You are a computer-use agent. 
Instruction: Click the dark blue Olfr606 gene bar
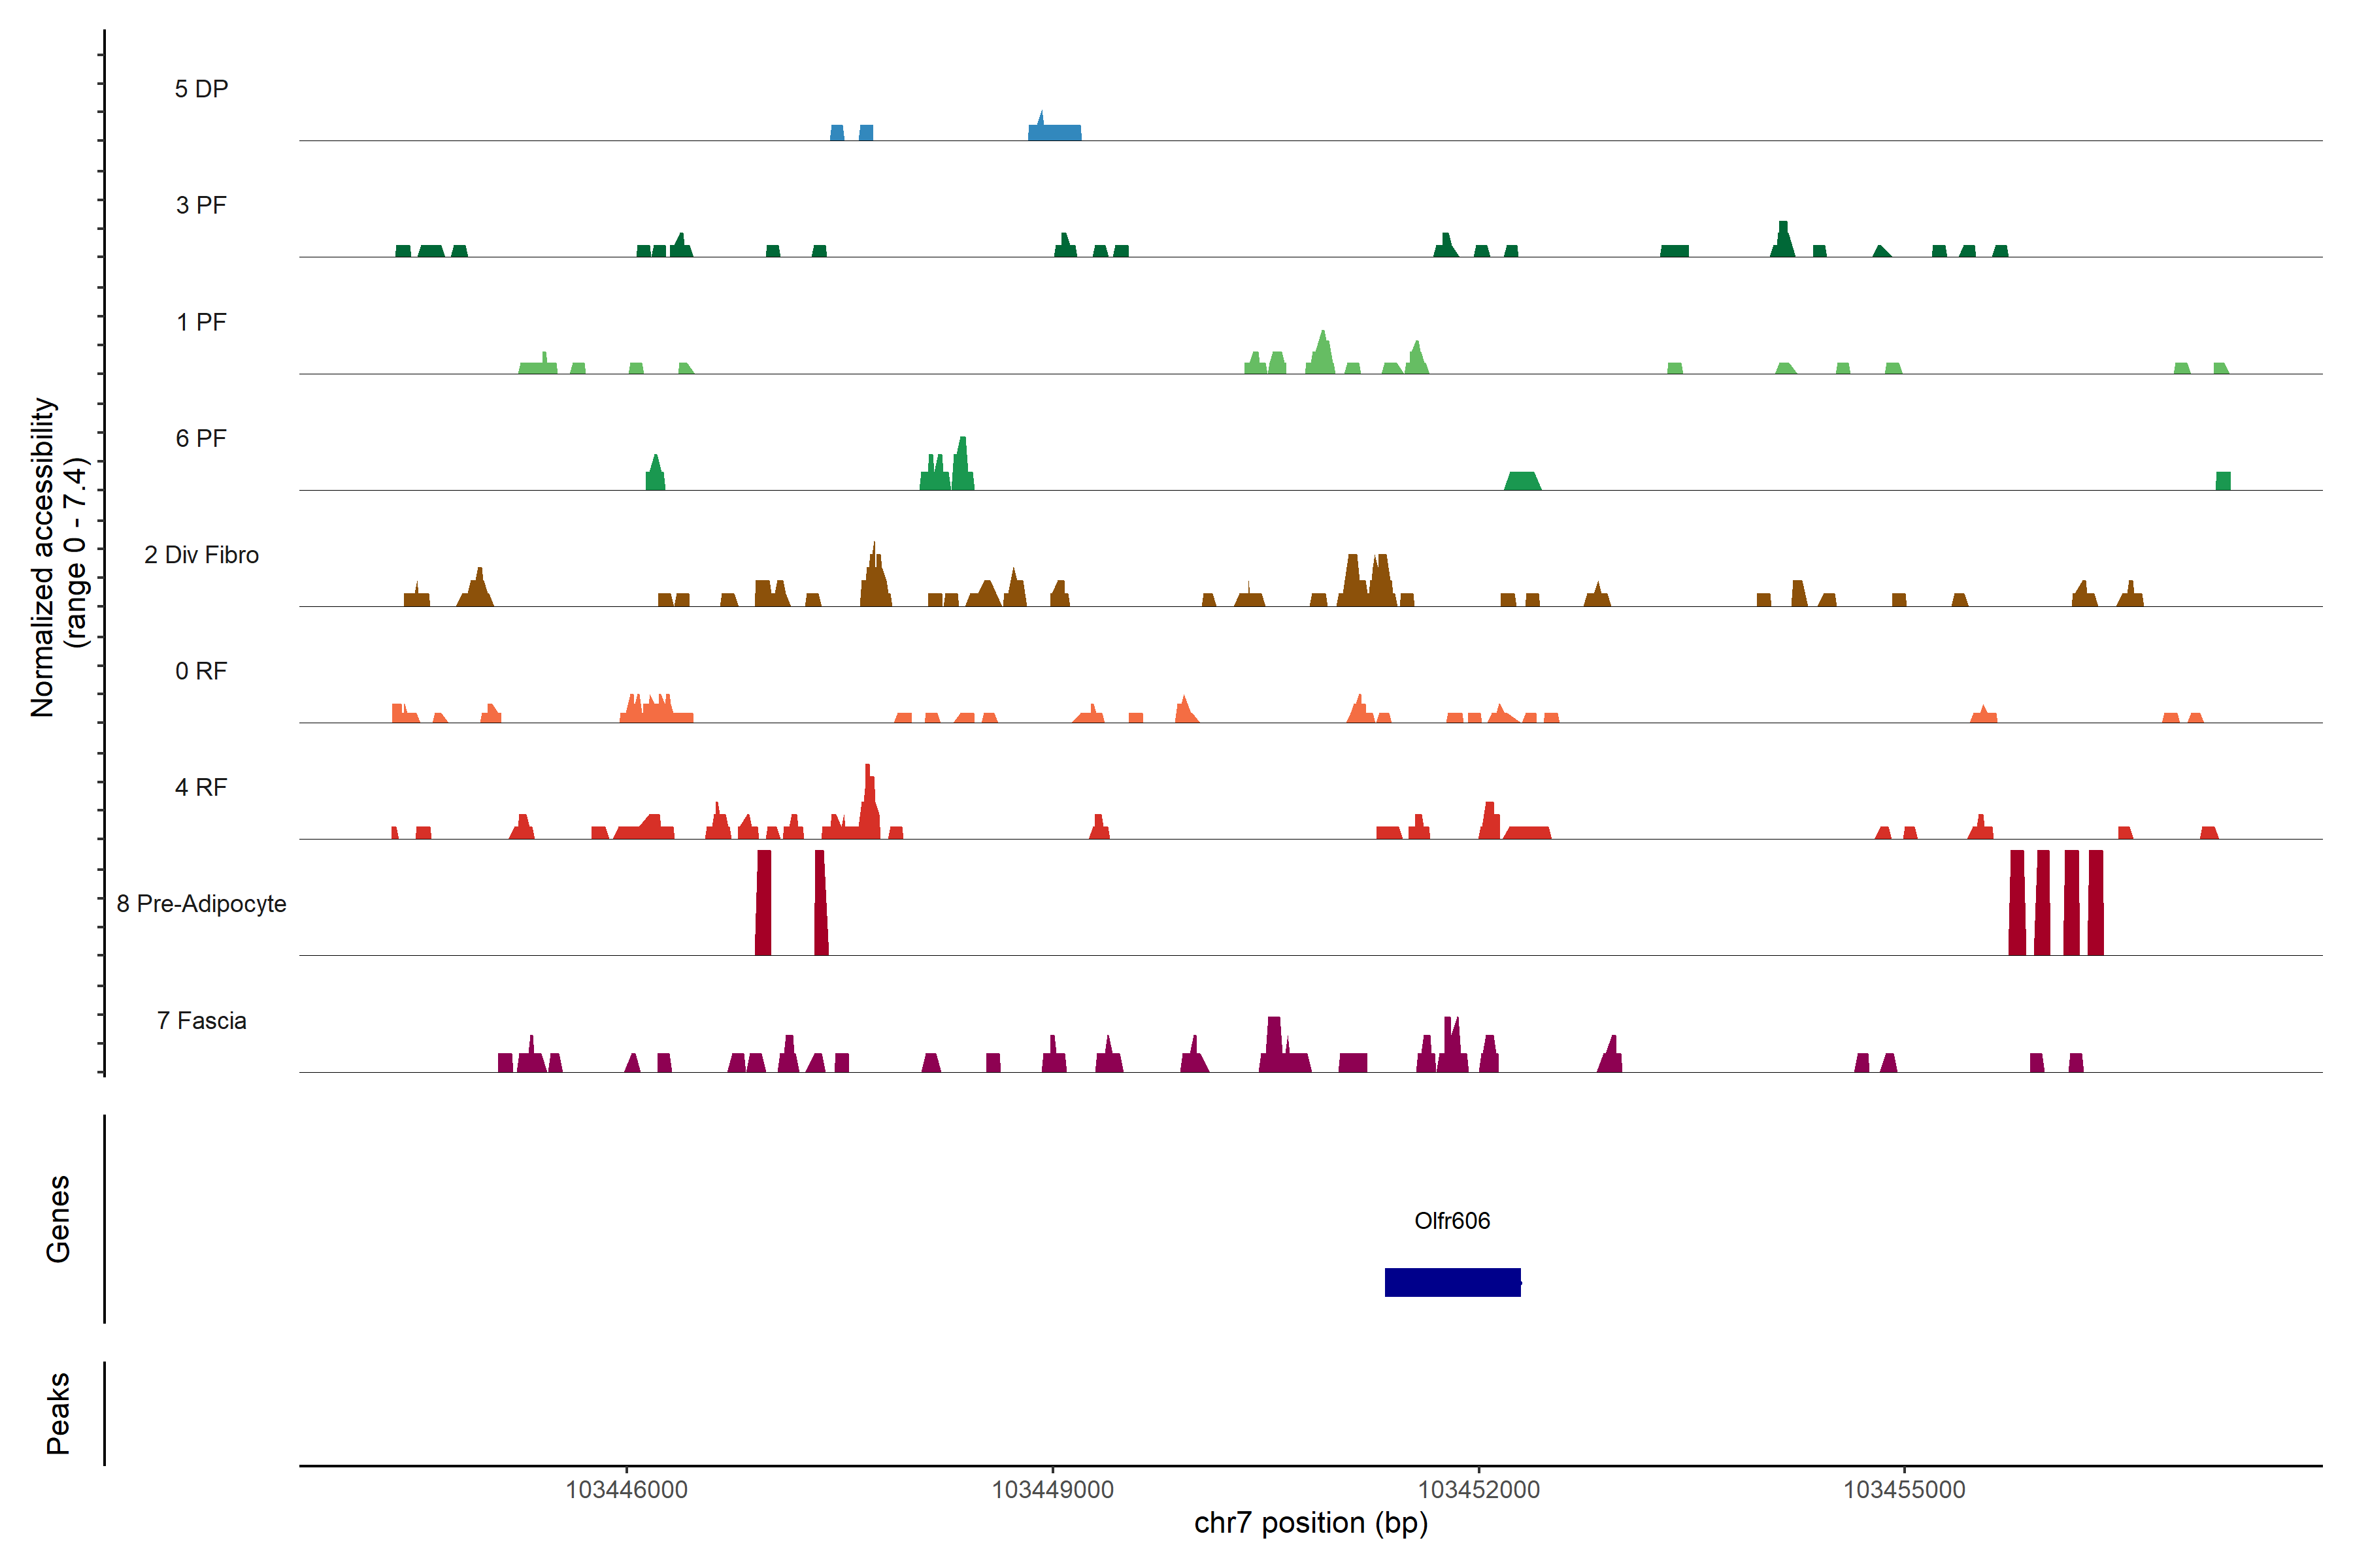coord(1452,1282)
